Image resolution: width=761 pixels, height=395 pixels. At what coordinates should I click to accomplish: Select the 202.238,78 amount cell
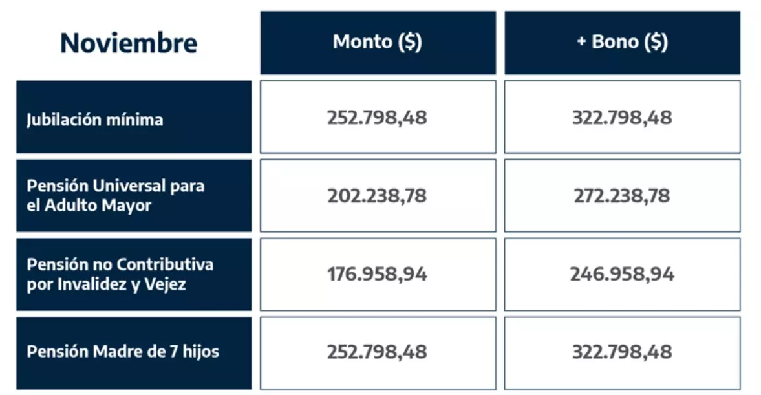(x=378, y=196)
